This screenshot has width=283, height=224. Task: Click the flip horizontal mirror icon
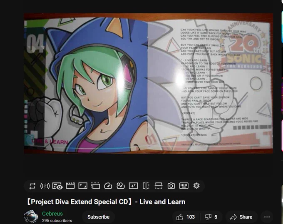tap(146, 186)
